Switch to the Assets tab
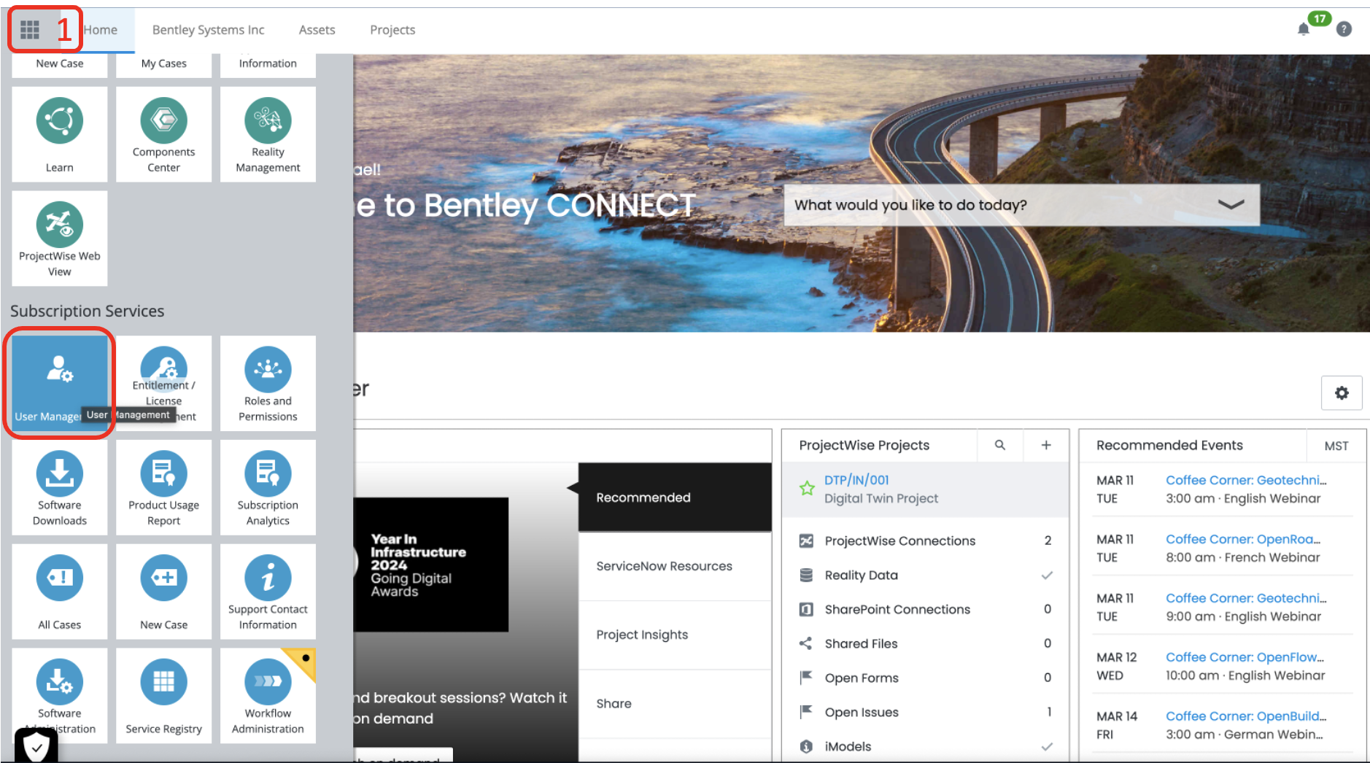This screenshot has width=1370, height=763. point(317,30)
